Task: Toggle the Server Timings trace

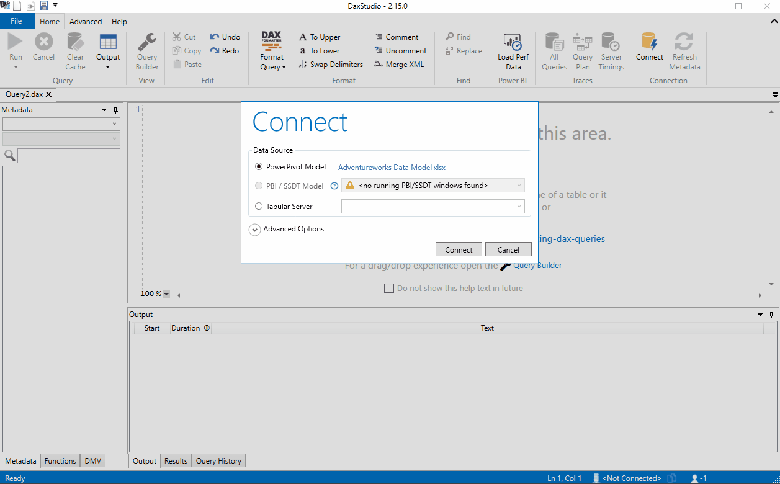Action: point(611,51)
